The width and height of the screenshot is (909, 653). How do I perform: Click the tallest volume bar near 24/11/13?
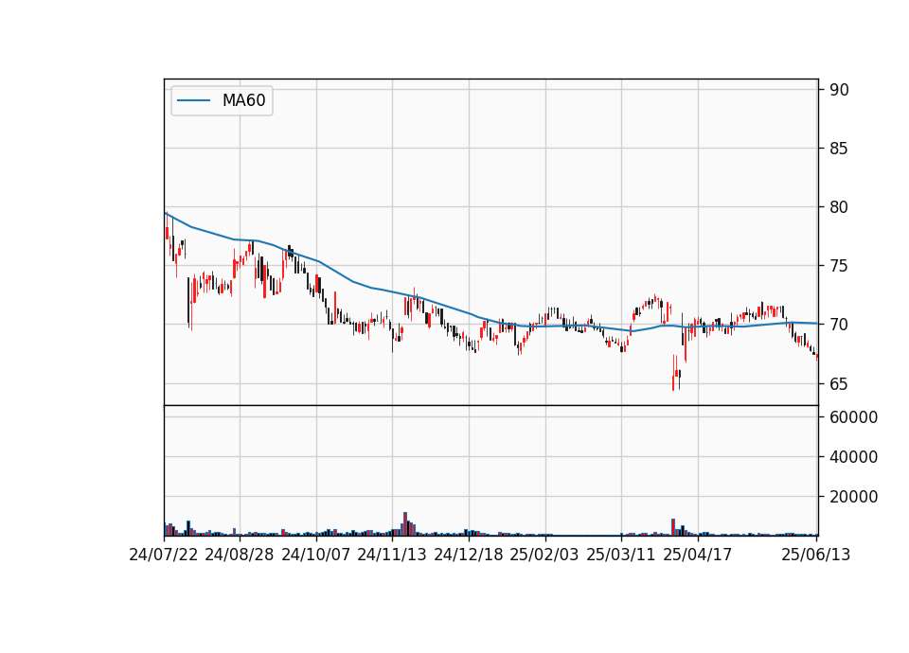click(x=405, y=523)
